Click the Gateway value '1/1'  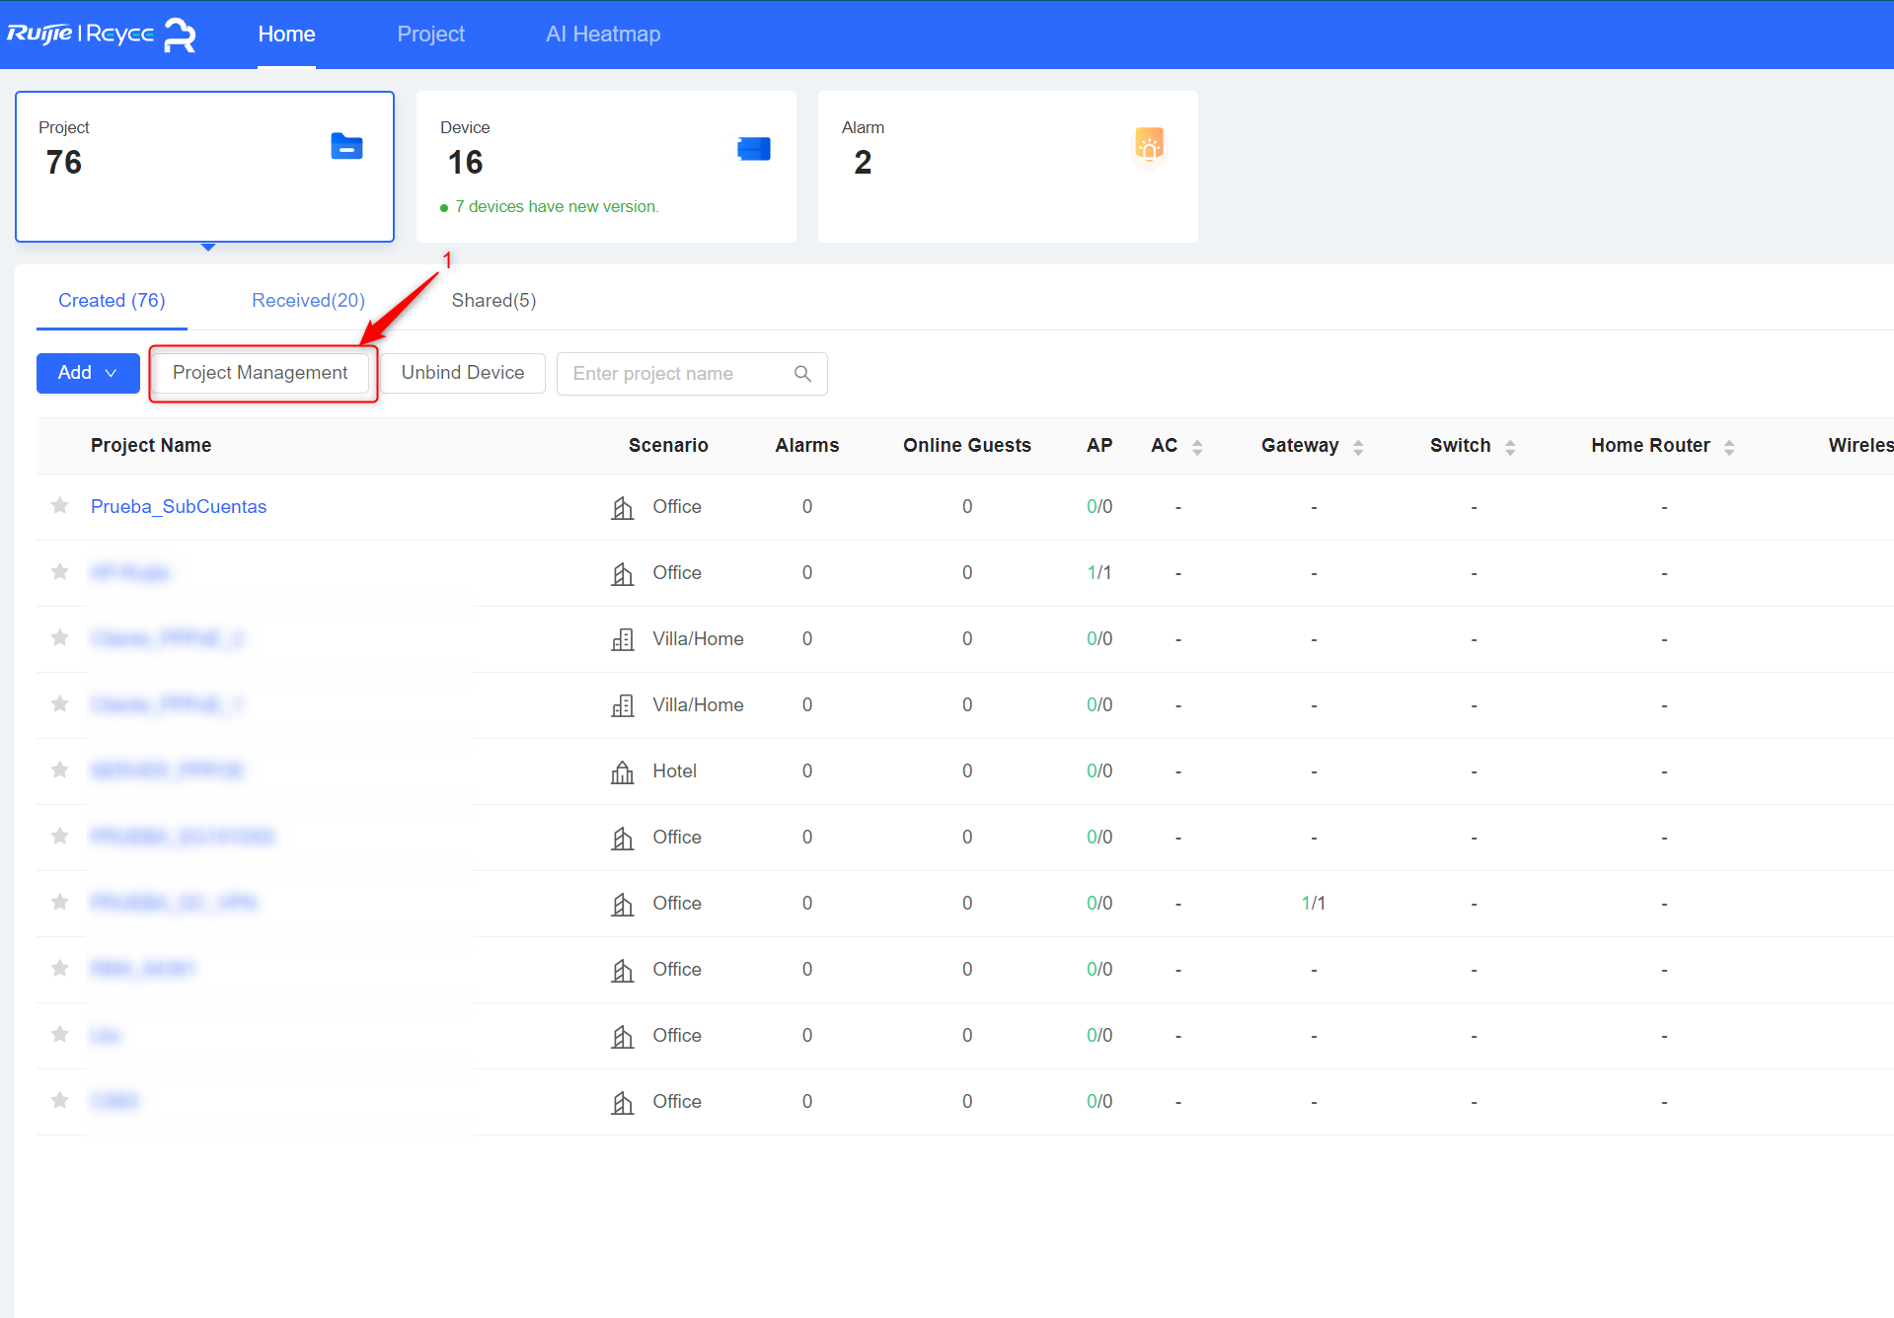[1314, 904]
